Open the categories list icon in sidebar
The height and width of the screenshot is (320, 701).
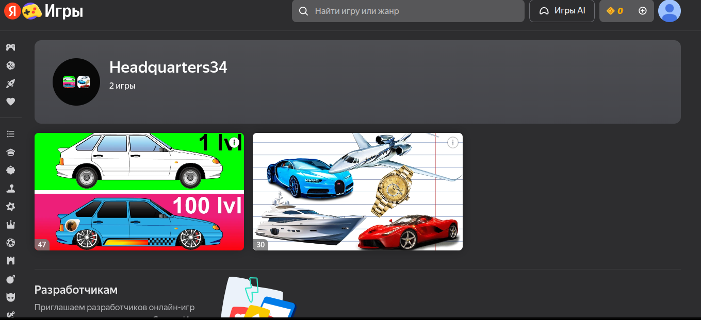tap(10, 134)
